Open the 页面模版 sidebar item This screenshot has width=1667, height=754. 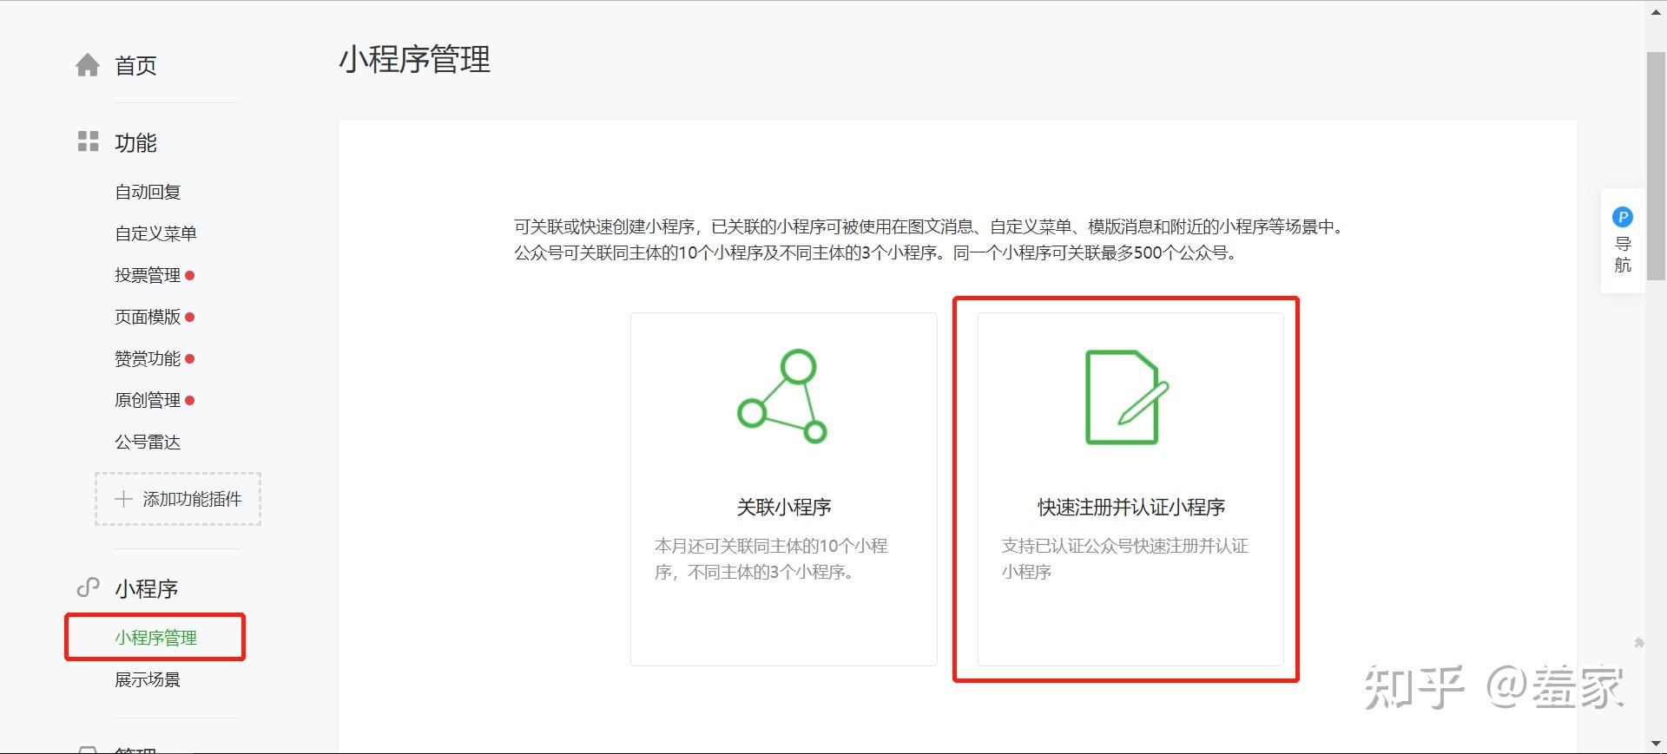(148, 317)
